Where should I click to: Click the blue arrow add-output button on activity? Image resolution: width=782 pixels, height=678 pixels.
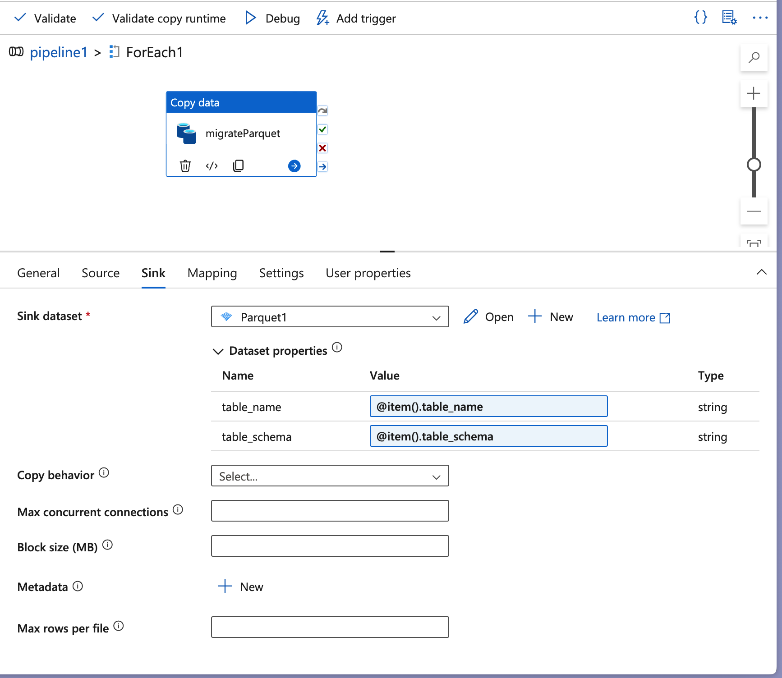pyautogui.click(x=294, y=166)
